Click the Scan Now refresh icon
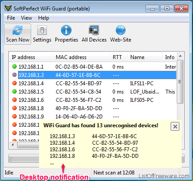The image size is (193, 181). point(18,30)
